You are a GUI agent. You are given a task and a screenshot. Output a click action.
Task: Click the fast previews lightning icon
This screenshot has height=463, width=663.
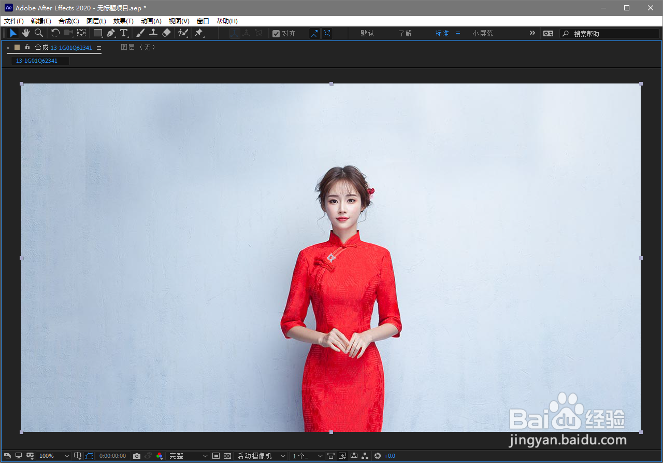point(342,456)
